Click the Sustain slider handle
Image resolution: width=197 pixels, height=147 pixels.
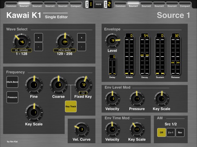pos(160,73)
